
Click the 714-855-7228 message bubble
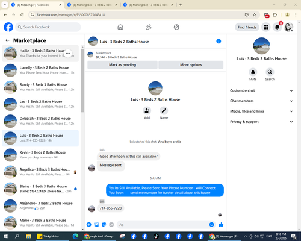tap(111, 208)
